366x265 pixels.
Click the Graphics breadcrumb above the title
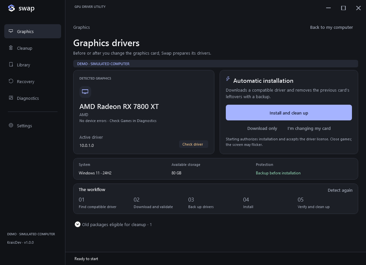coord(81,27)
